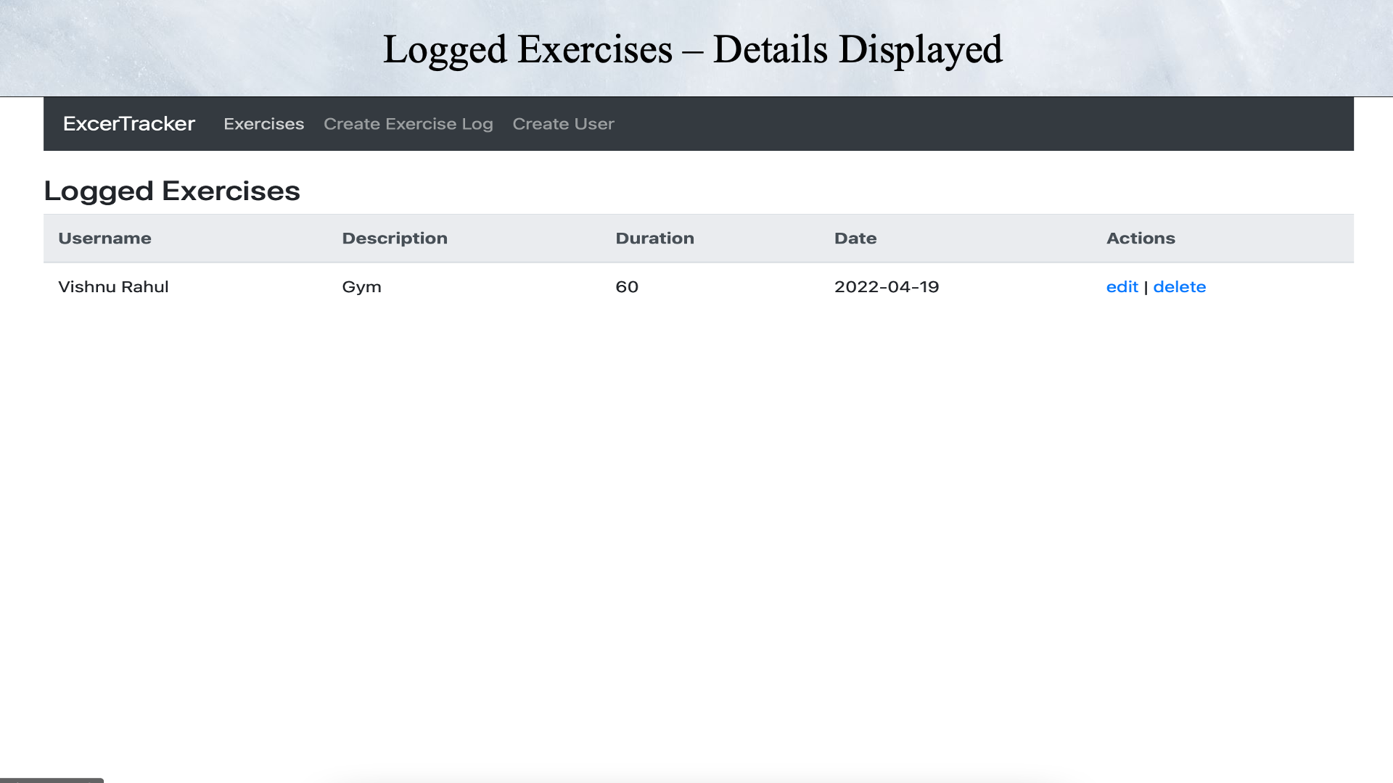Image resolution: width=1393 pixels, height=783 pixels.
Task: Open the Create Exercise Log page
Action: click(408, 123)
